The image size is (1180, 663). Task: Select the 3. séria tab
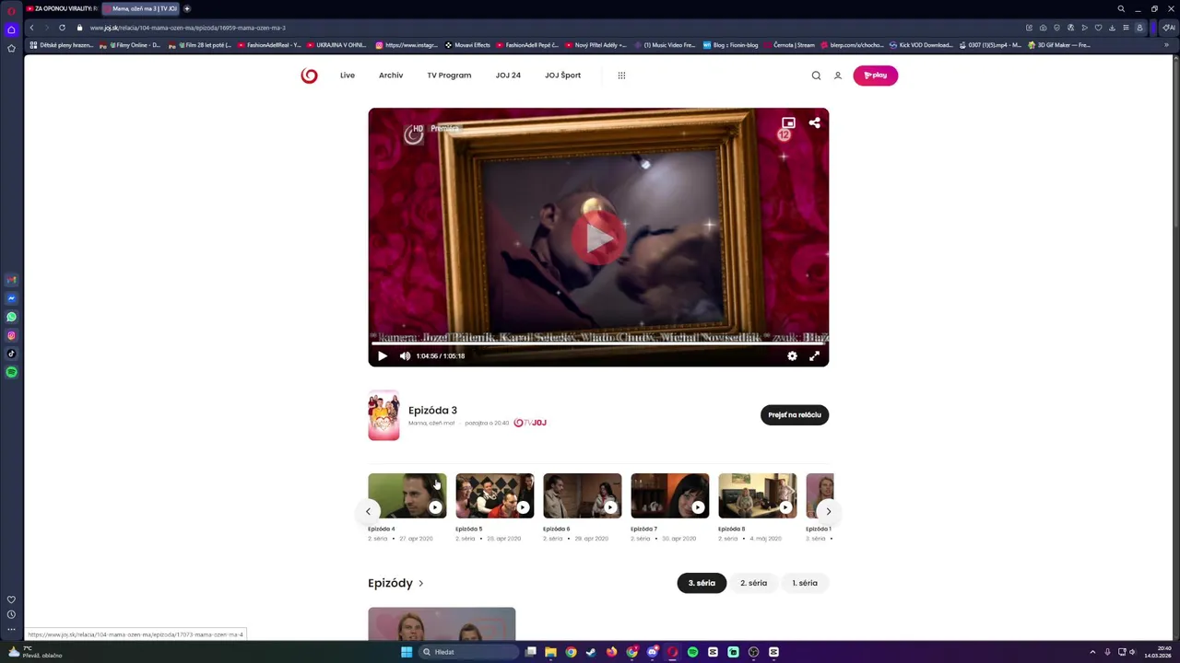702,583
